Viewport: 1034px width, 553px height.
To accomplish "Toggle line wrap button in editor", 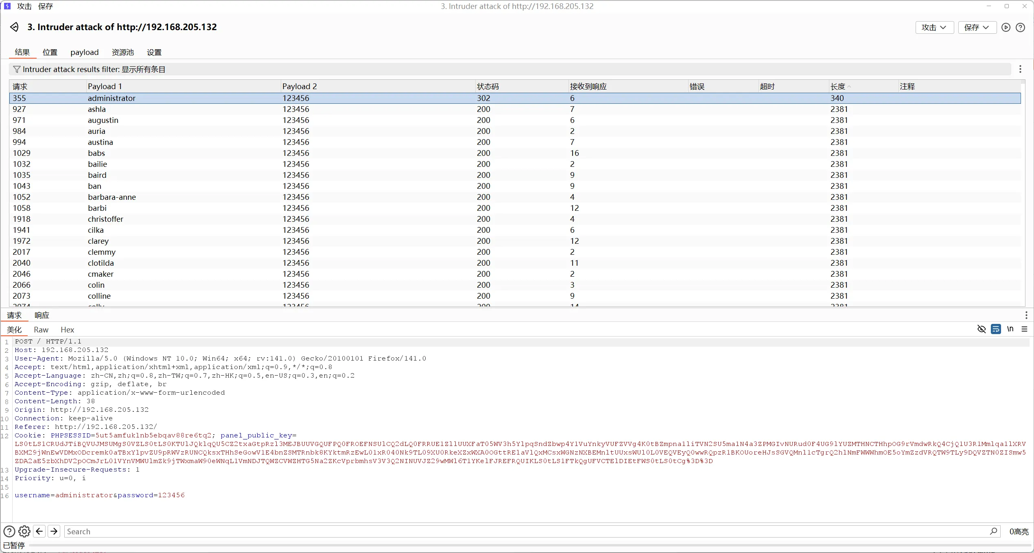I will coord(996,329).
